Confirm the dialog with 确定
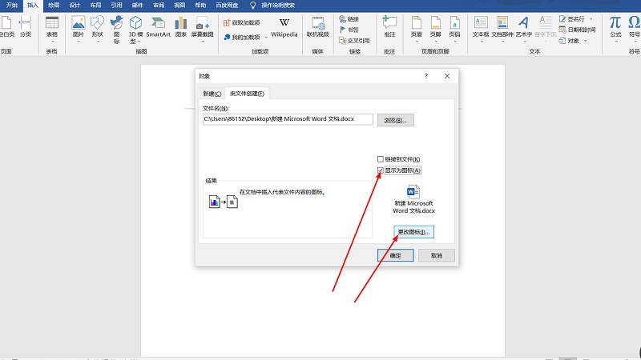Image resolution: width=641 pixels, height=360 pixels. 395,255
